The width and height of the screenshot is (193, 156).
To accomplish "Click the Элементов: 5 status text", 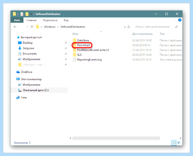I will (x=22, y=143).
